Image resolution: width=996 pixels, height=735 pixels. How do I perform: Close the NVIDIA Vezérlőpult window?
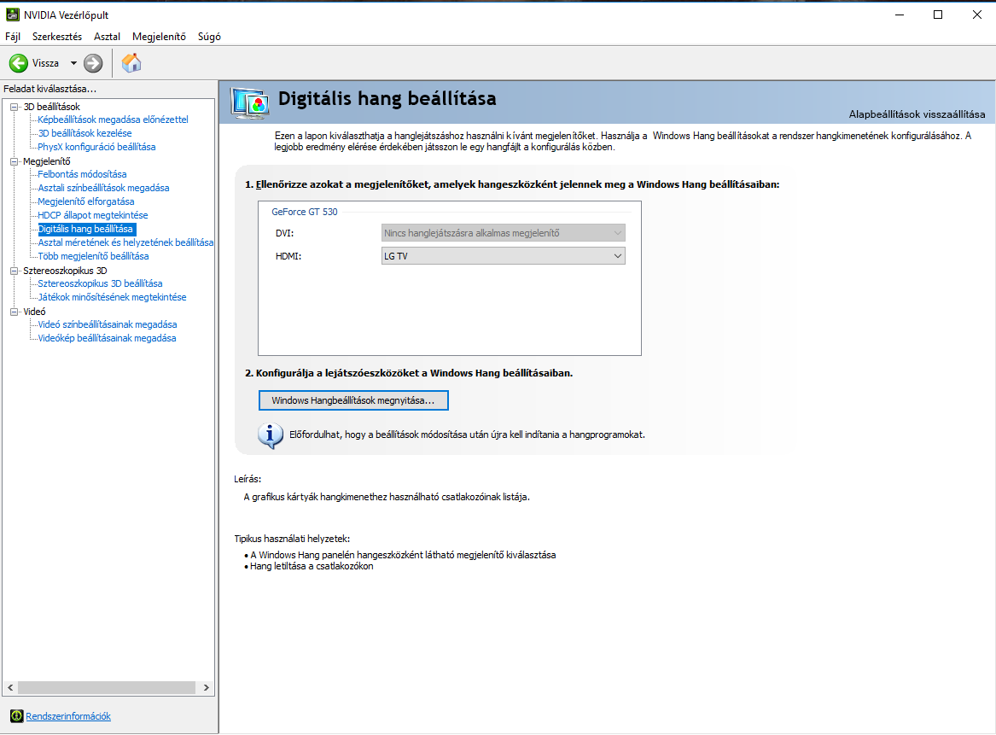(x=977, y=15)
